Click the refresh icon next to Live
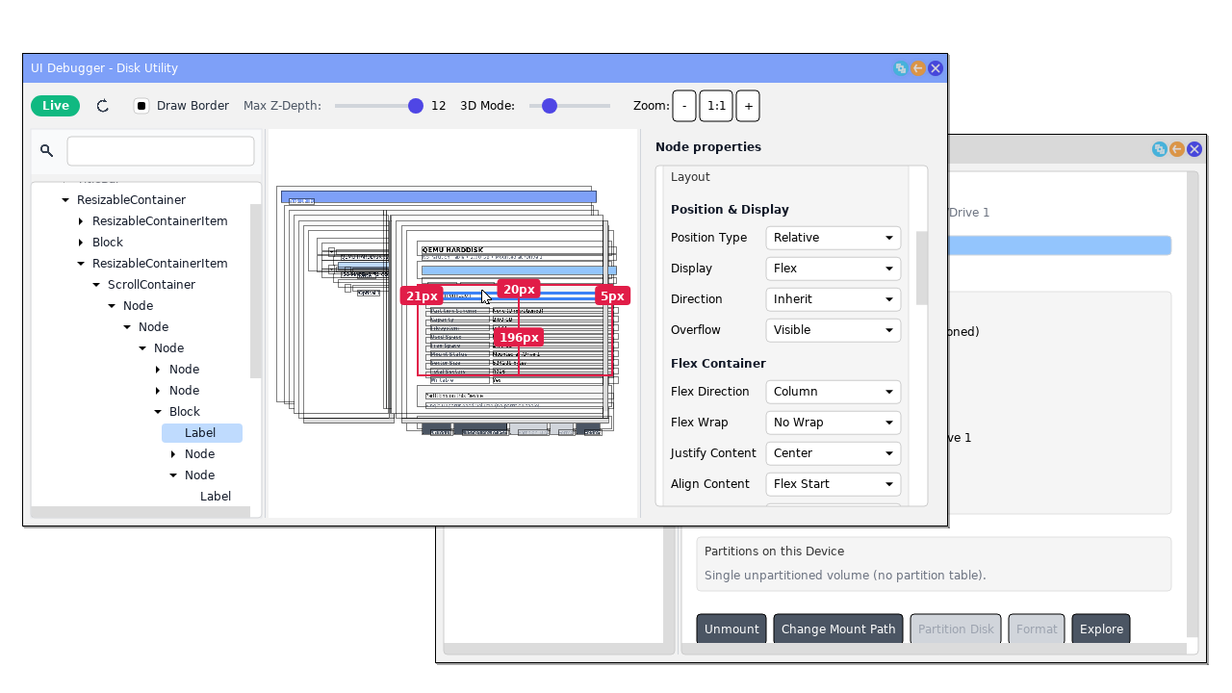Image resolution: width=1232 pixels, height=693 pixels. coord(103,106)
